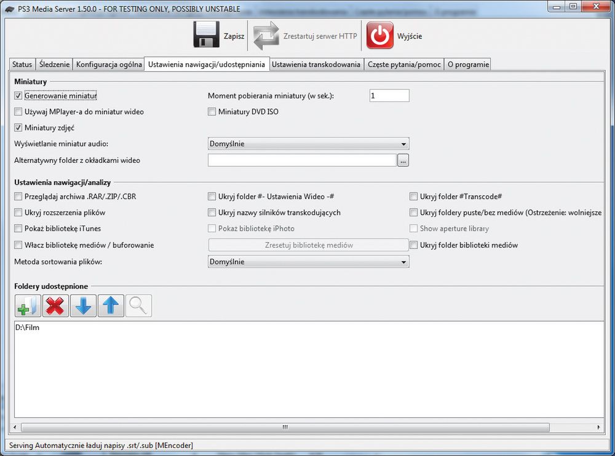Viewport: 615px width, 456px height.
Task: Click Moment pobierania miniatury seconds field
Action: pyautogui.click(x=389, y=96)
